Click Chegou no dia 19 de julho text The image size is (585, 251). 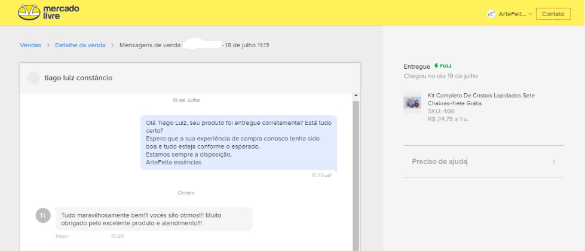click(x=440, y=76)
